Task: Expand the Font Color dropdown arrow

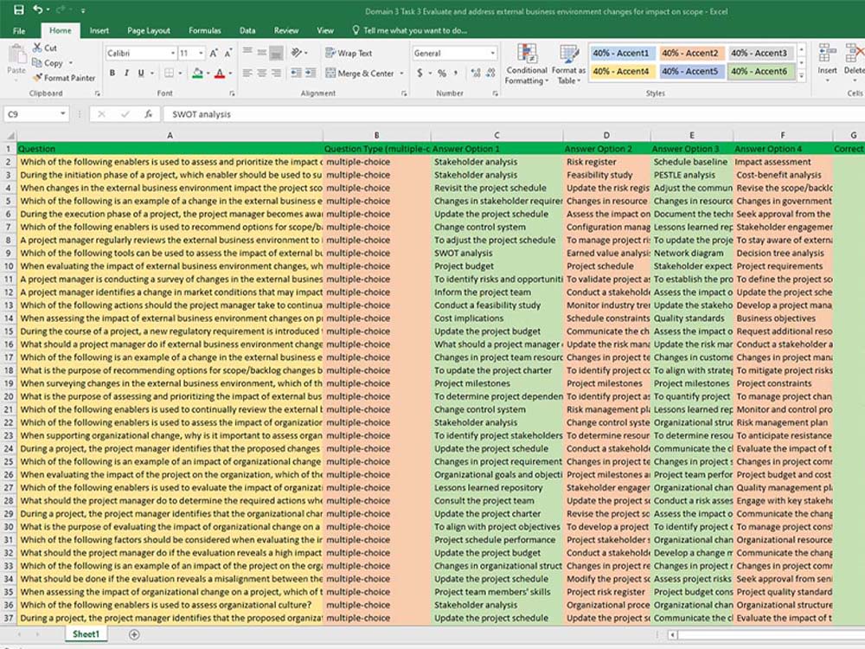Action: pos(230,73)
